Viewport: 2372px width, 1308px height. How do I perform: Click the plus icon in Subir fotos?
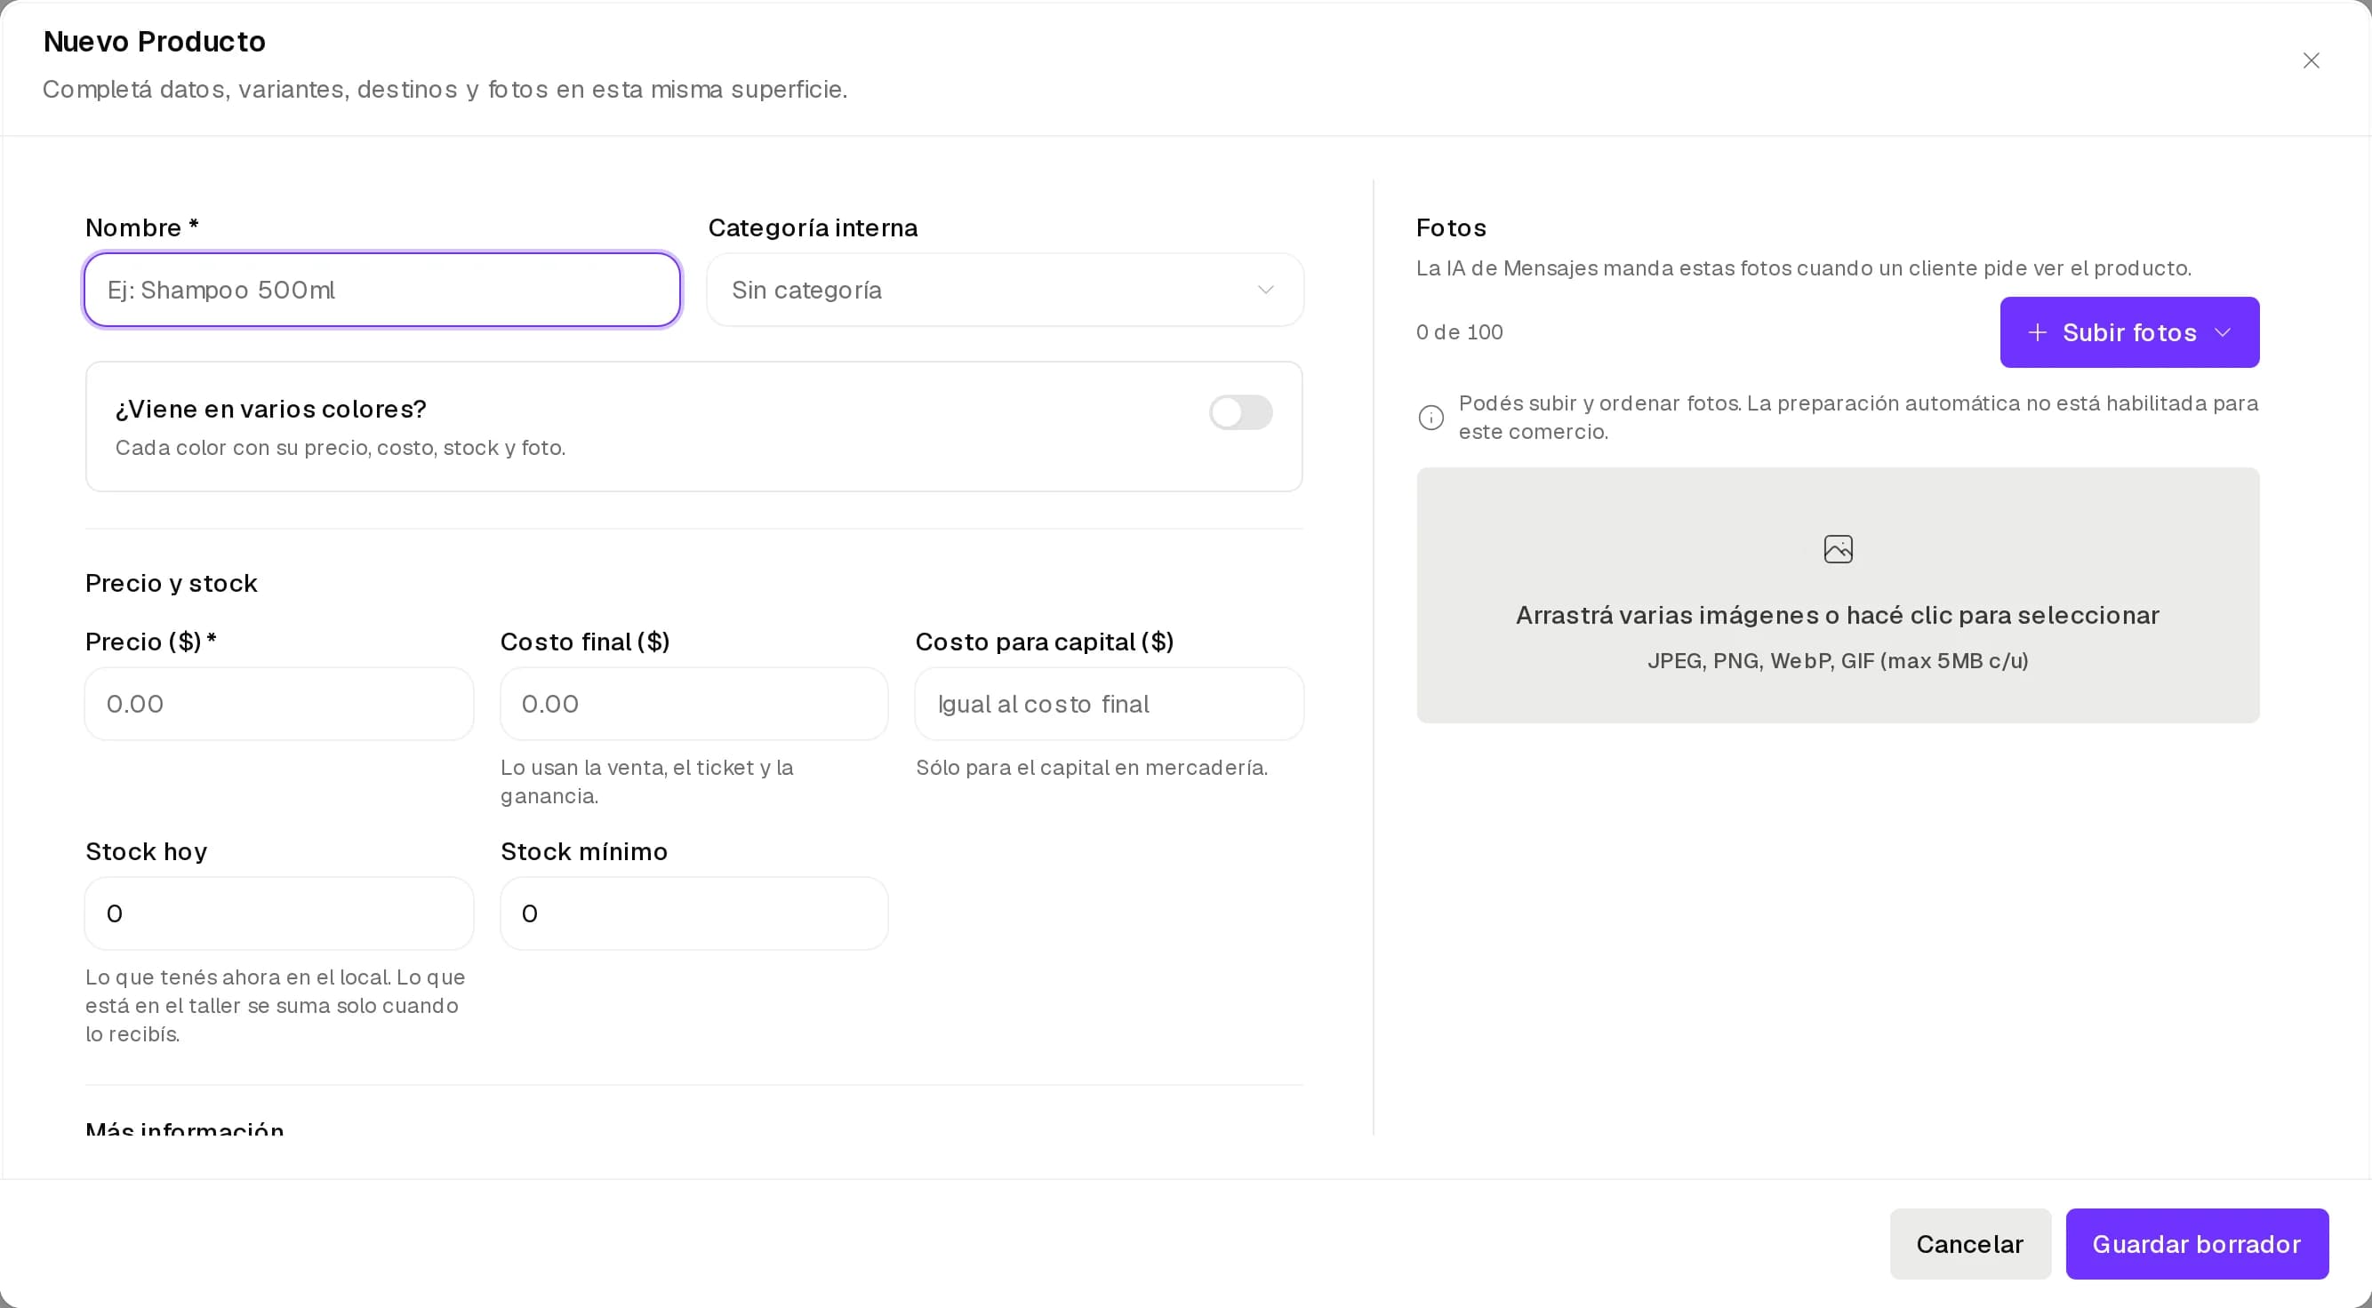[2037, 332]
